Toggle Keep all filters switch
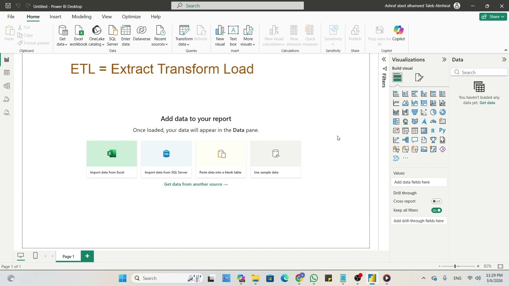Image resolution: width=509 pixels, height=286 pixels. coord(437,211)
